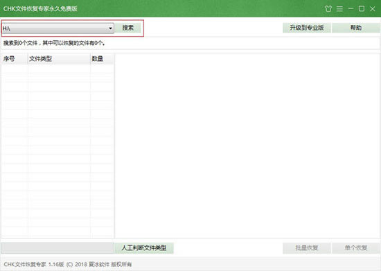Viewport: 381px width, 271px height.
Task: Sort by 文件类型 column header
Action: pyautogui.click(x=59, y=59)
